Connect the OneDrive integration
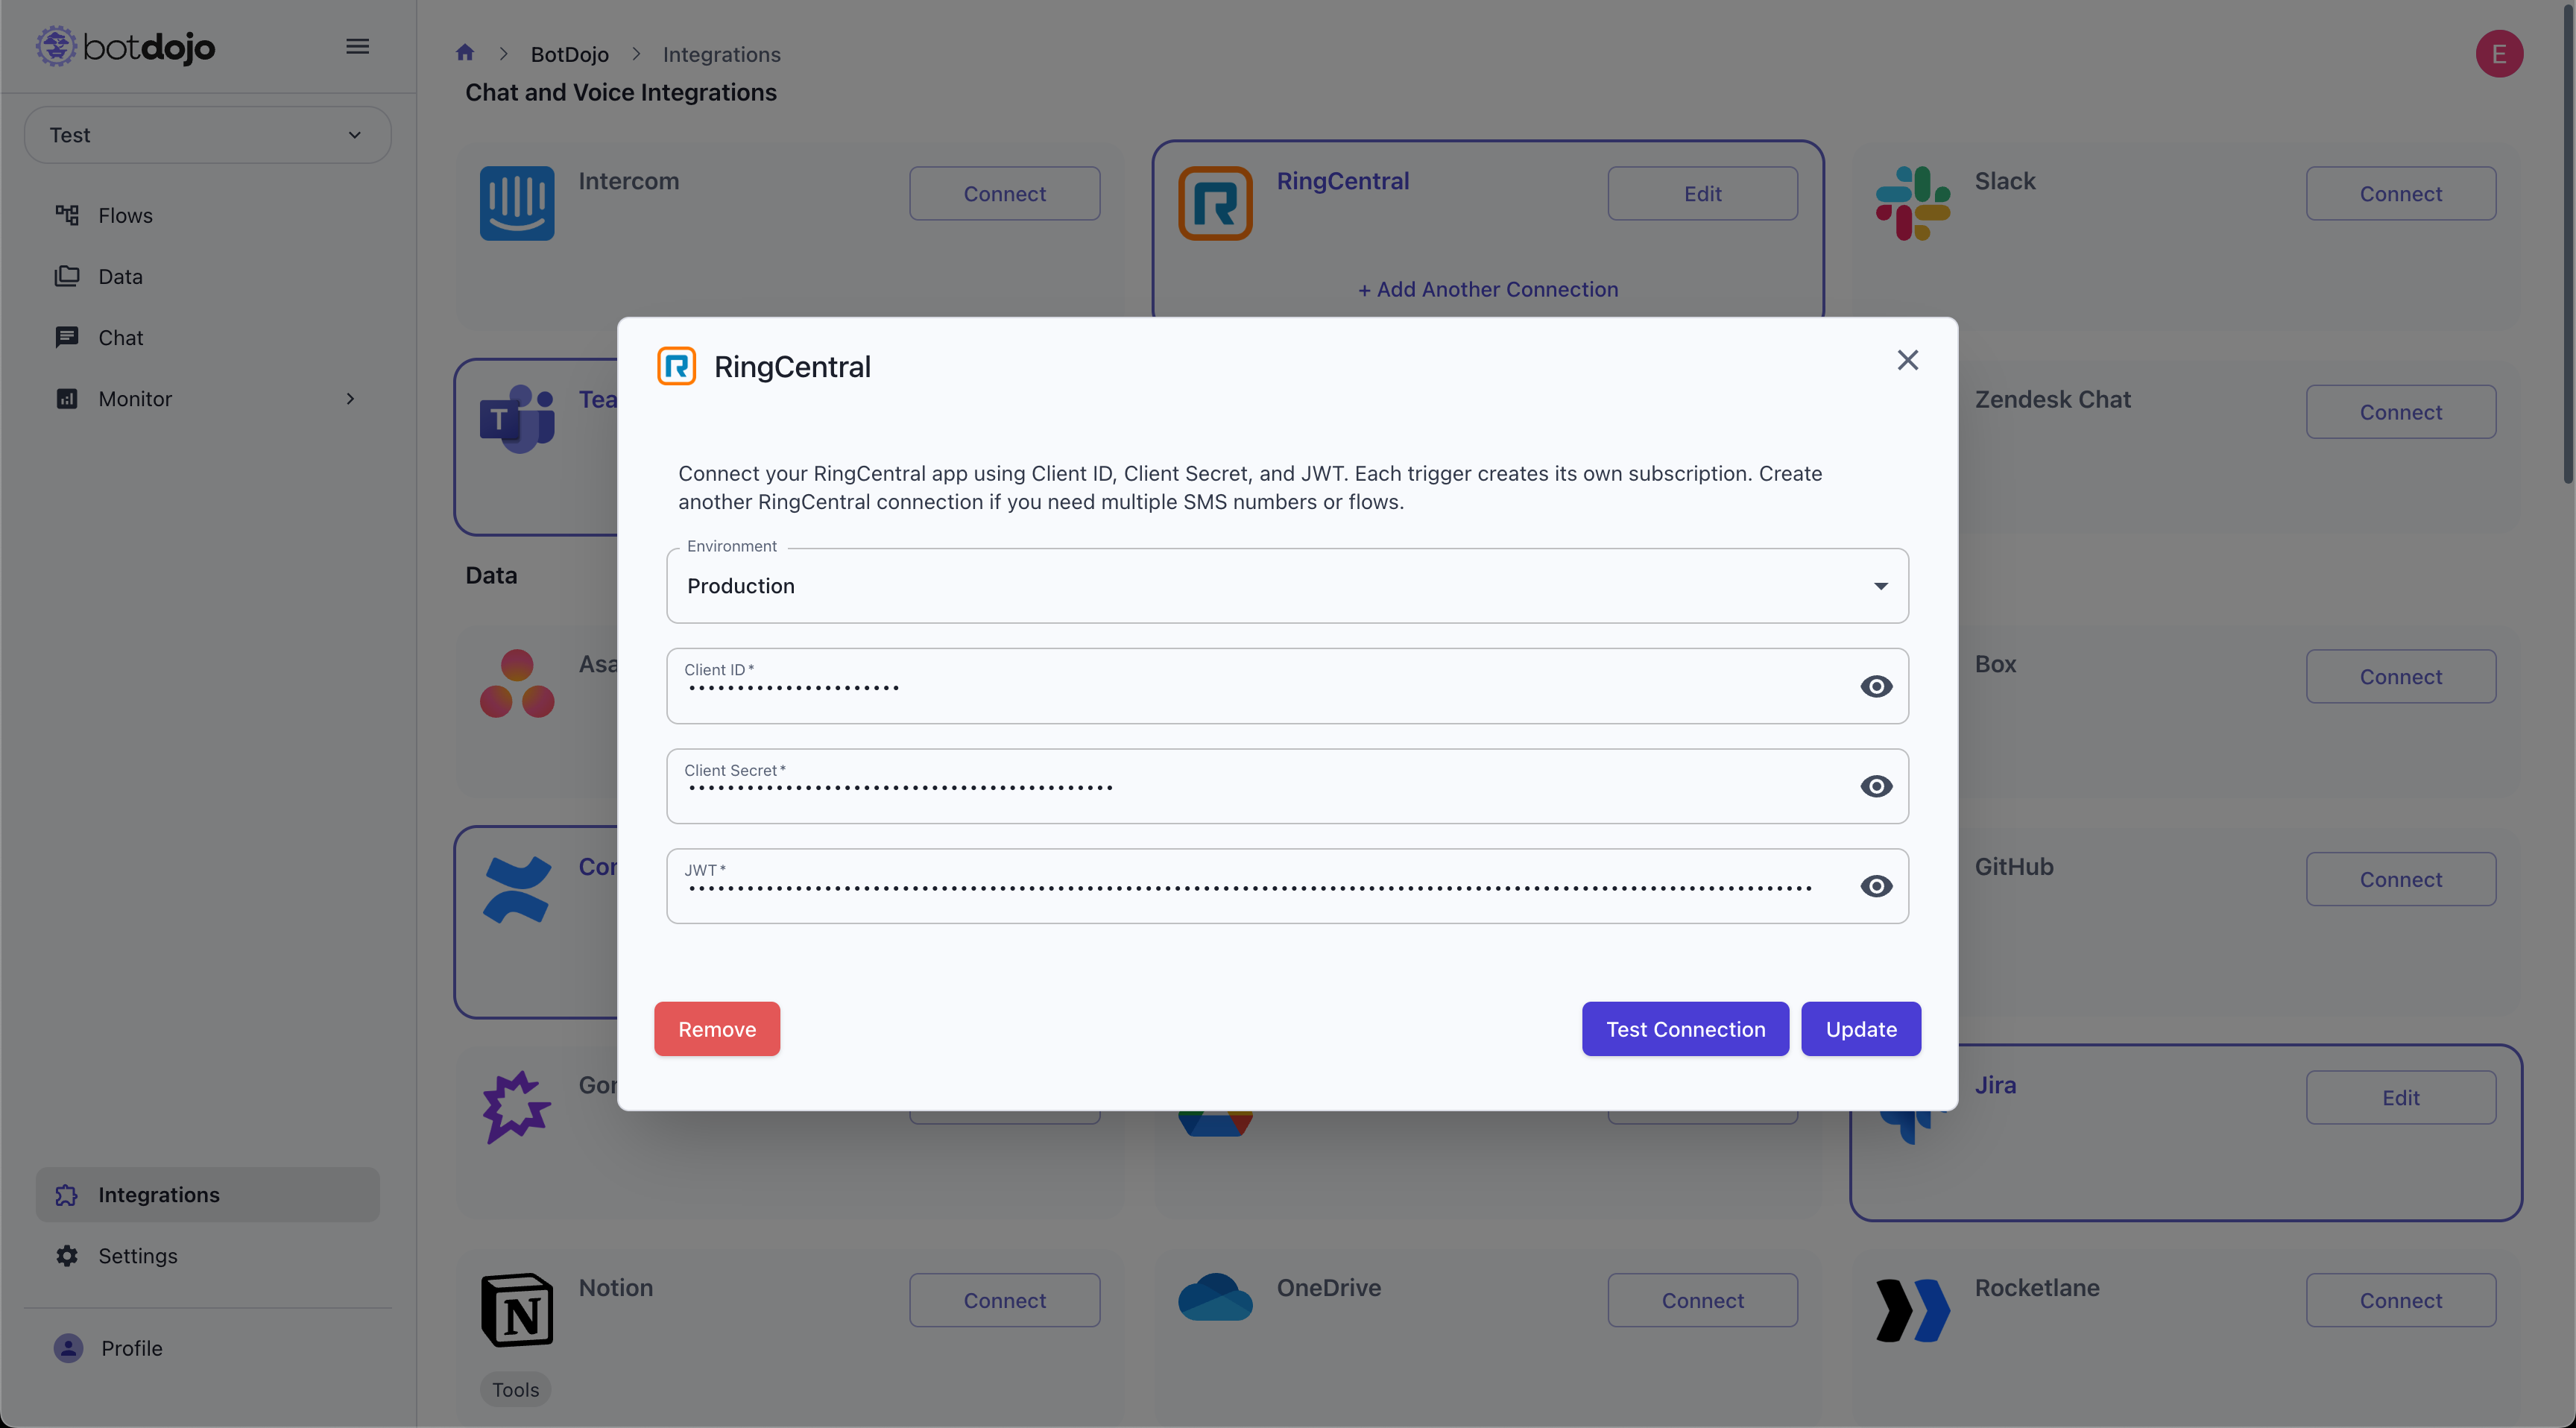The height and width of the screenshot is (1428, 2576). pyautogui.click(x=1702, y=1301)
